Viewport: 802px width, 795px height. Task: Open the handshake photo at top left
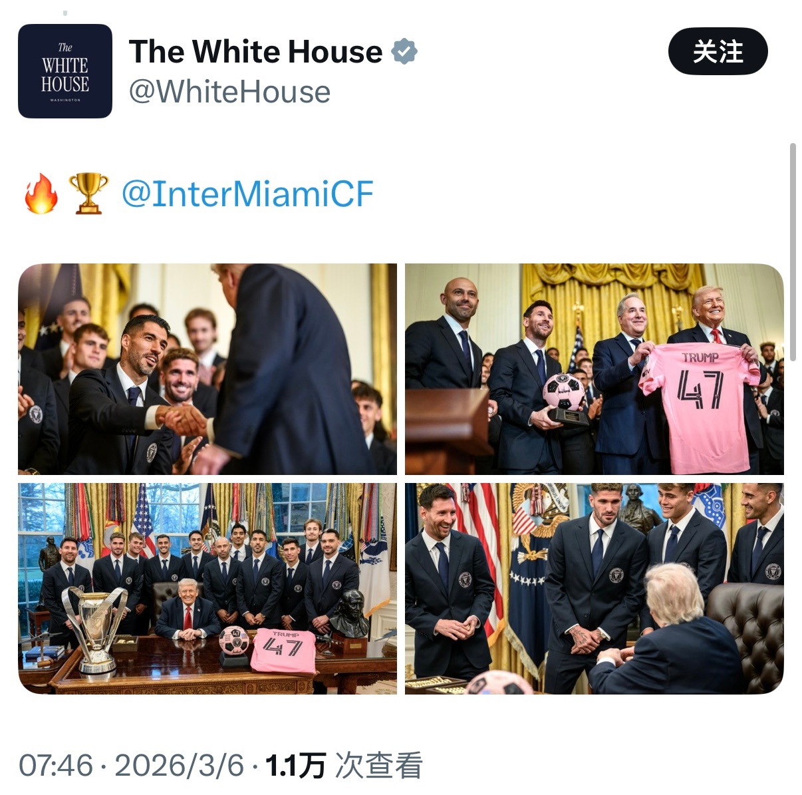[207, 369]
